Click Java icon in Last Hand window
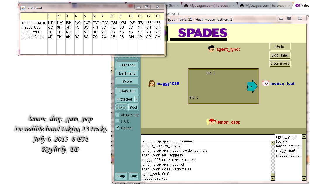The image size is (310, 185). pos(23,8)
